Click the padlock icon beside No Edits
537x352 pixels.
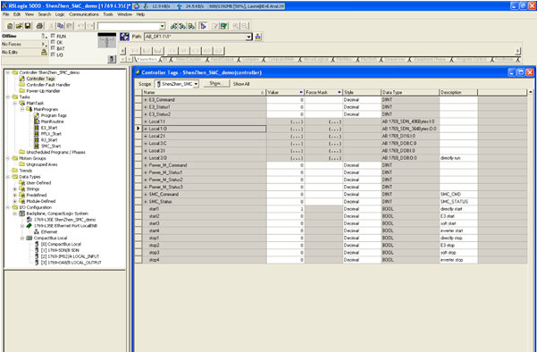[44, 52]
